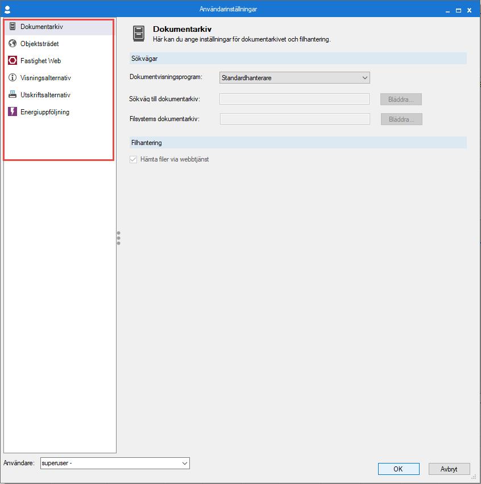The height and width of the screenshot is (484, 481).
Task: Click the Dokumentarkiv cabinet icon in sidebar
Action: (13, 27)
